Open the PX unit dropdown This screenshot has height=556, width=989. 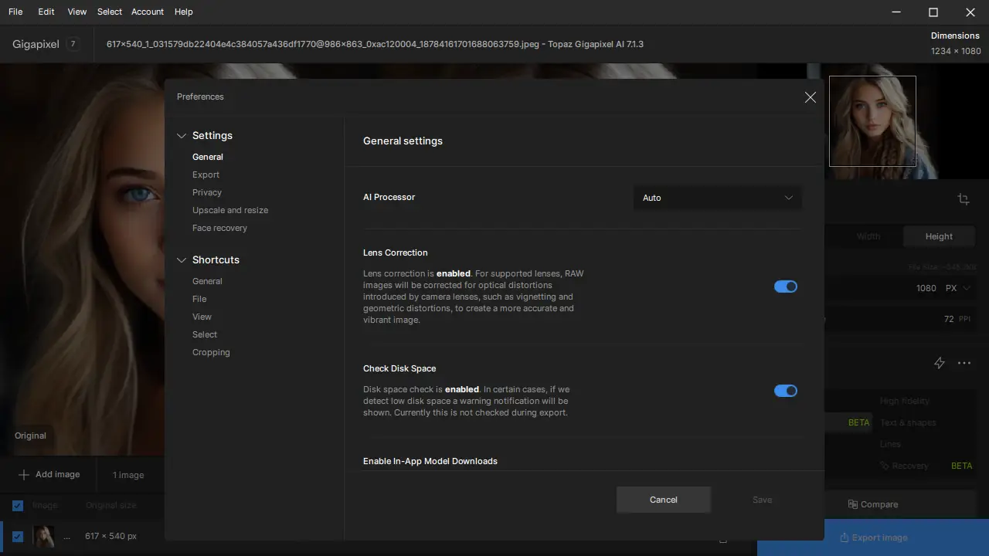pos(958,288)
